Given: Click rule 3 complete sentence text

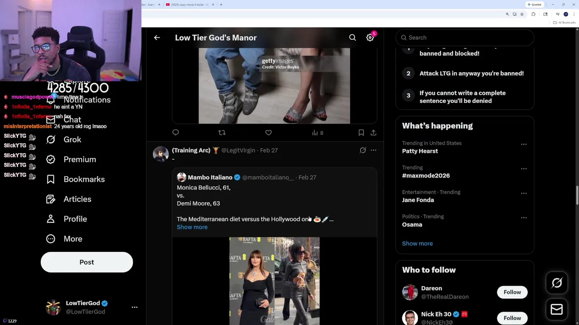Looking at the screenshot, I should click(x=462, y=97).
